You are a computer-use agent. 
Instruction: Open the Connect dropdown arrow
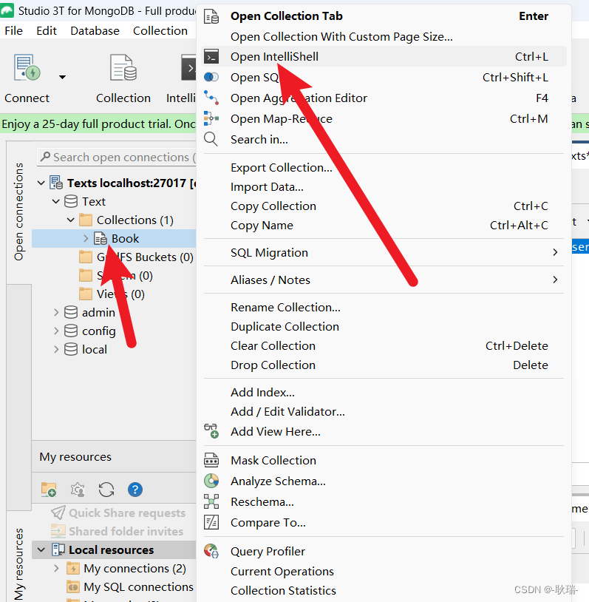62,77
